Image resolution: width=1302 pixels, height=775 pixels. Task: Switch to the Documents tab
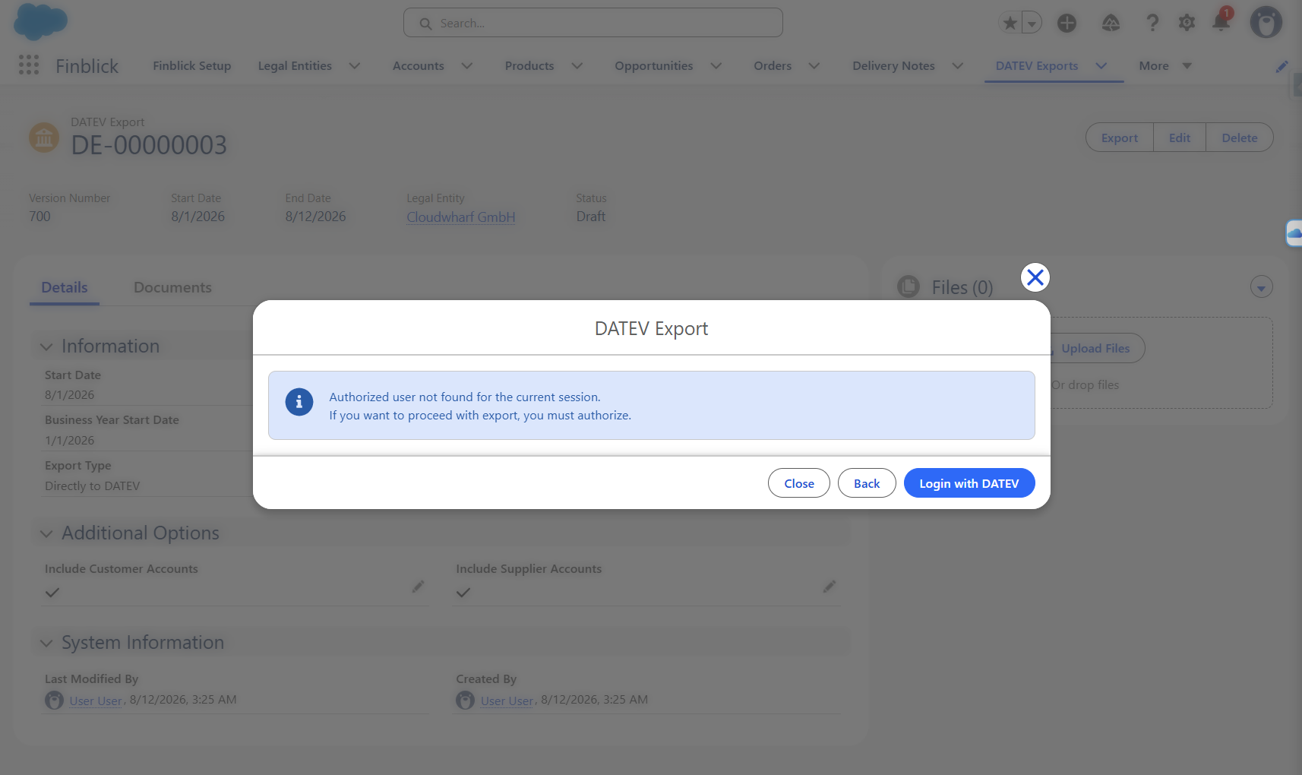(x=172, y=288)
